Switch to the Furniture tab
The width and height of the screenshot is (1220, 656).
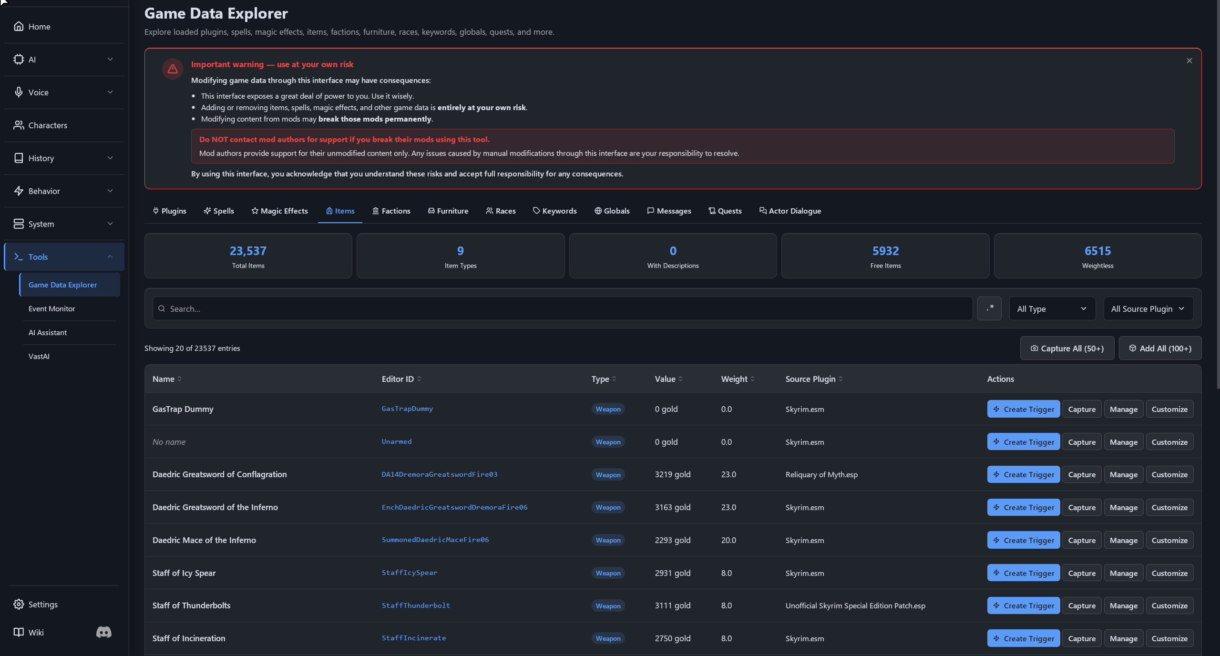(448, 211)
